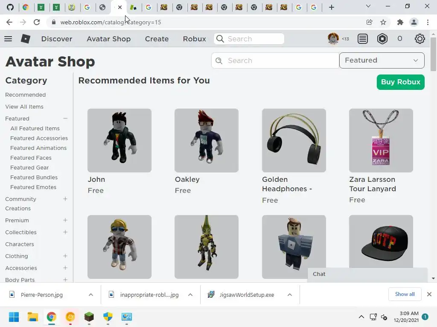Expand the Premium category

pyautogui.click(x=65, y=220)
